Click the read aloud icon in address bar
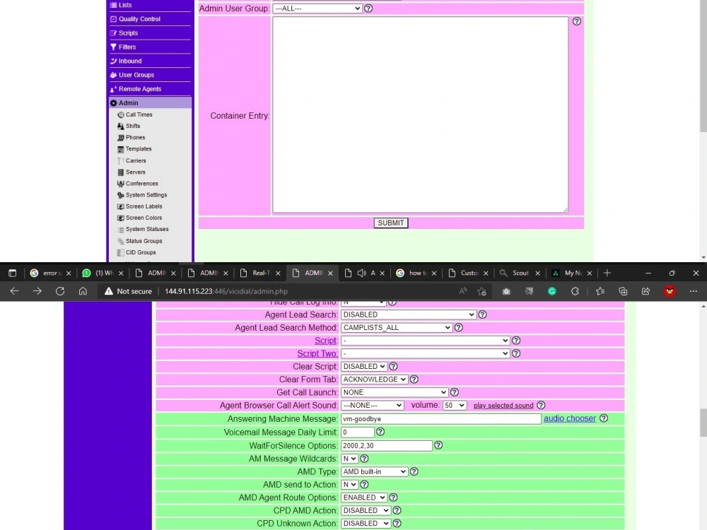707x530 pixels. click(x=463, y=291)
